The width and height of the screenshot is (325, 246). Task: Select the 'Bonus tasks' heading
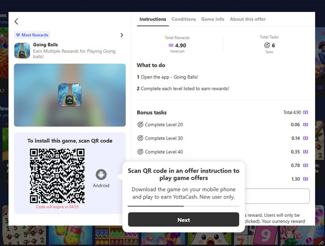(x=152, y=112)
